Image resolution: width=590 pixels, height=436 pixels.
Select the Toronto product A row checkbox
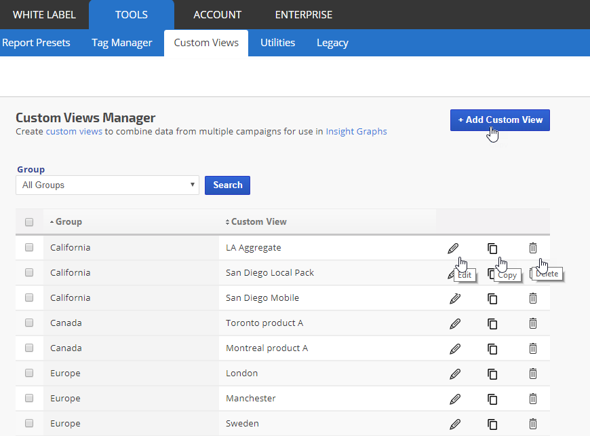tap(29, 323)
